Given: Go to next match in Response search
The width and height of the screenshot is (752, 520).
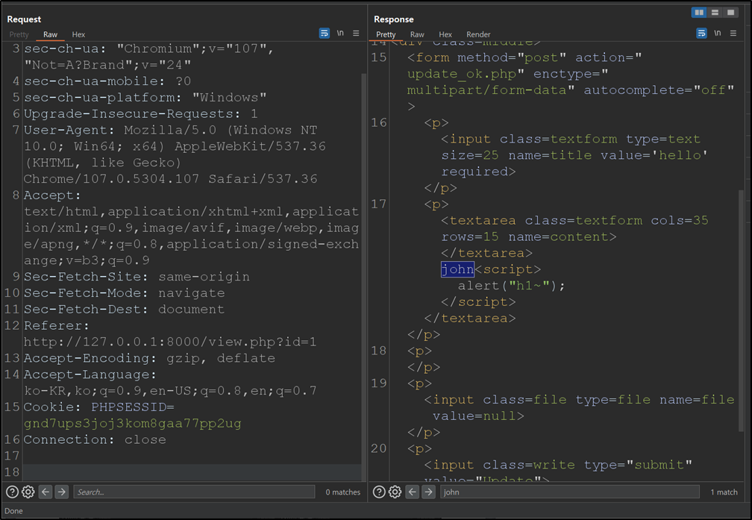Looking at the screenshot, I should (x=428, y=492).
